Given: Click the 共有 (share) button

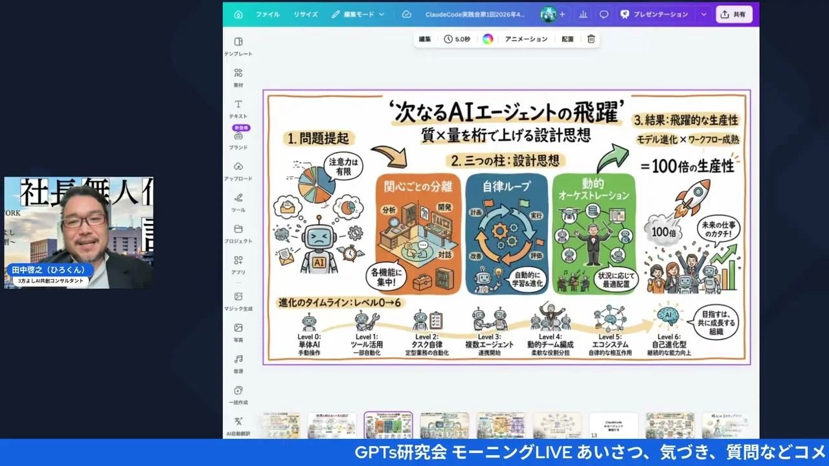Looking at the screenshot, I should 734,14.
